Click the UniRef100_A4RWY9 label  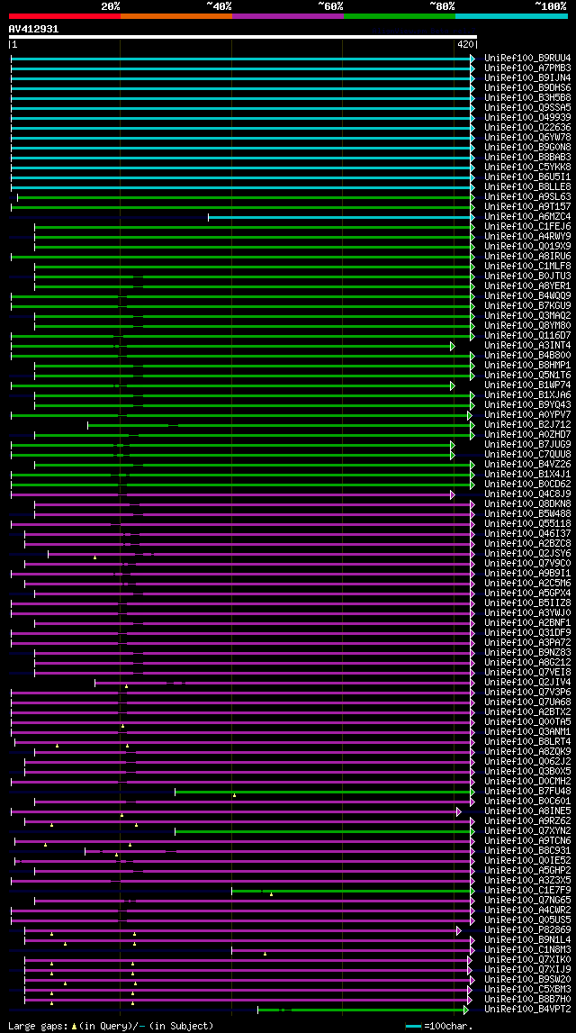pyautogui.click(x=527, y=237)
